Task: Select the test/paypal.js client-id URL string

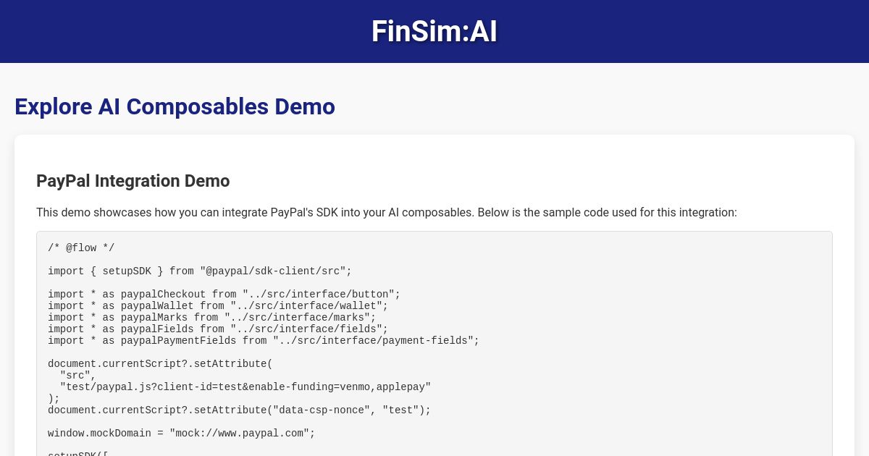Action: (x=245, y=387)
